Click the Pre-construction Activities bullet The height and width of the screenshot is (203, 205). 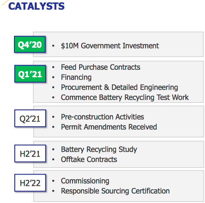pyautogui.click(x=102, y=117)
